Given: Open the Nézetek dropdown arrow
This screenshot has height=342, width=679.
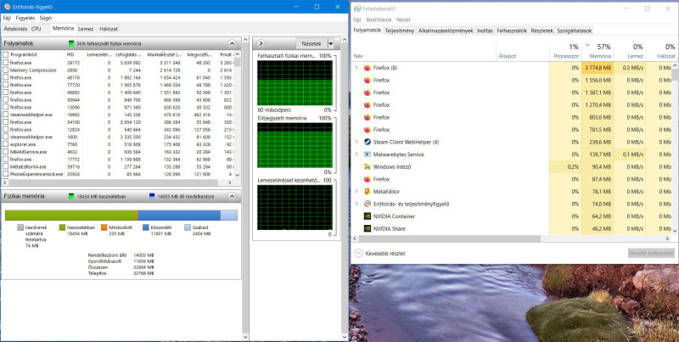Looking at the screenshot, I should pos(330,44).
